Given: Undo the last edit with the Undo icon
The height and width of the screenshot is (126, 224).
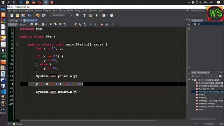Looking at the screenshot, I should pyautogui.click(x=38, y=15).
